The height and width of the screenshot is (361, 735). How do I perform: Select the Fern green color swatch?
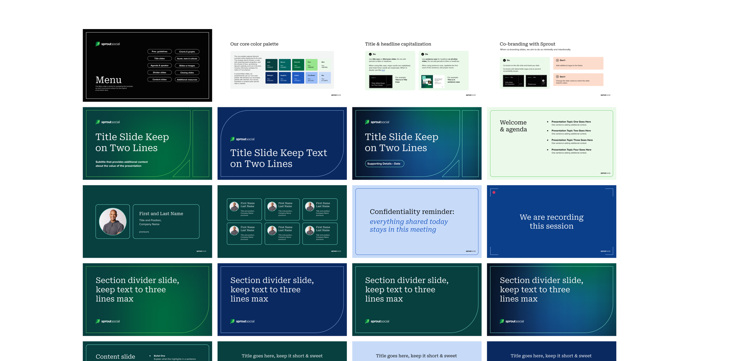tap(311, 65)
